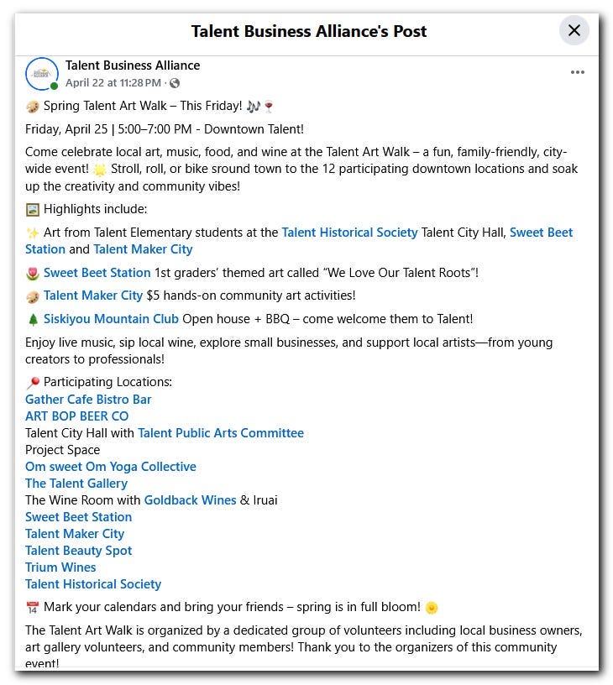The height and width of the screenshot is (685, 613).
Task: Open the Gather Cafe Bistro Bar link
Action: [x=88, y=400]
